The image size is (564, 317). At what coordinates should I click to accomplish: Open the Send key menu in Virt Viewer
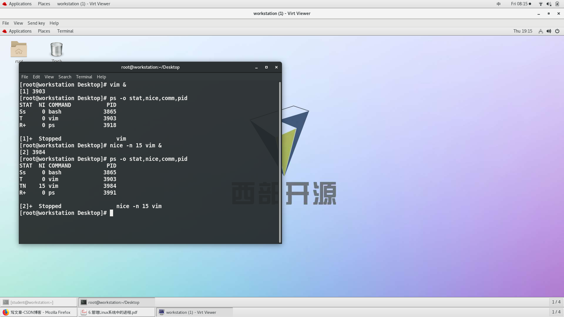[x=36, y=23]
